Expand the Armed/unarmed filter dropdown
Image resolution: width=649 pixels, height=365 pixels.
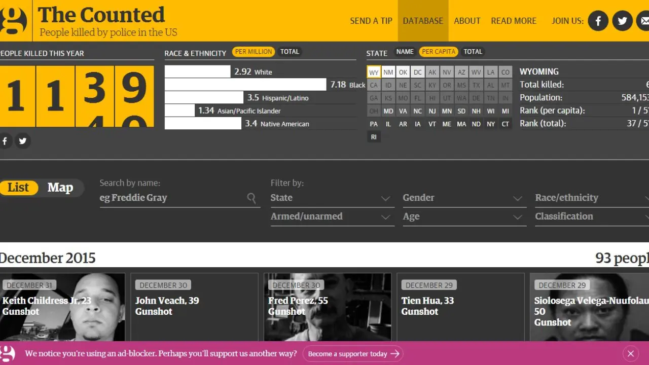pos(332,216)
